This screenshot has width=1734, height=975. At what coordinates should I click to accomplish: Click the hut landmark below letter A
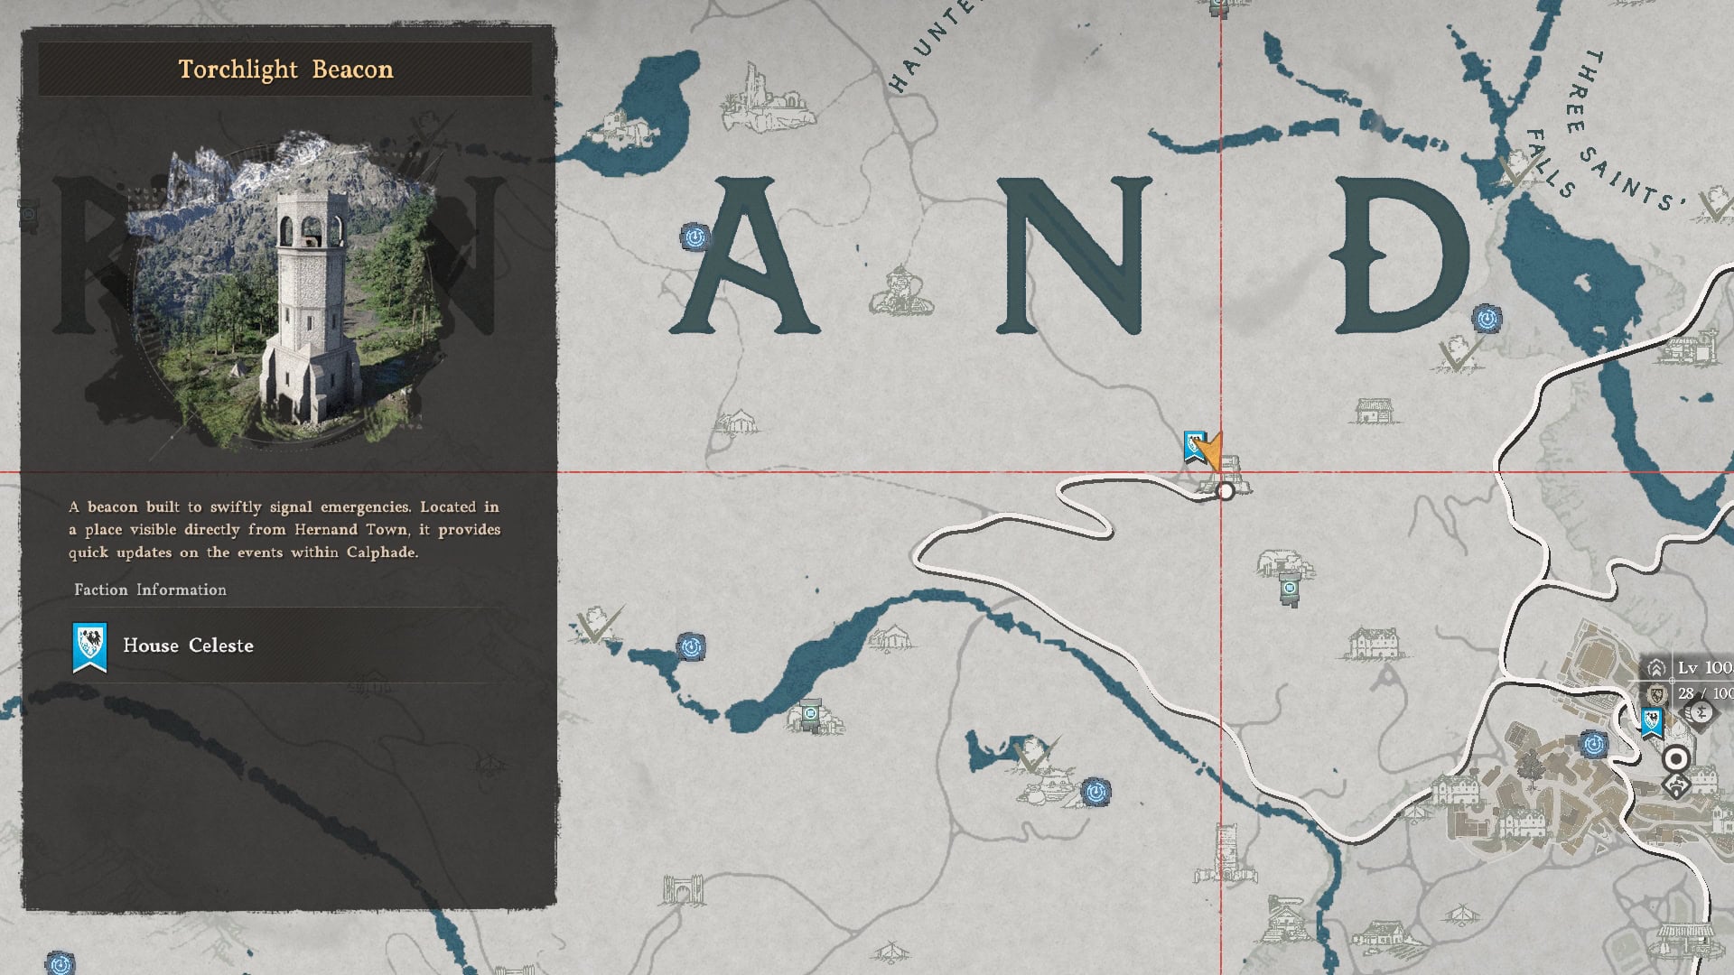pyautogui.click(x=738, y=422)
